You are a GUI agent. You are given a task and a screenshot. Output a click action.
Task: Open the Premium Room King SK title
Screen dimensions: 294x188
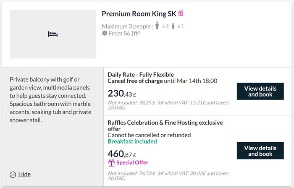139,14
